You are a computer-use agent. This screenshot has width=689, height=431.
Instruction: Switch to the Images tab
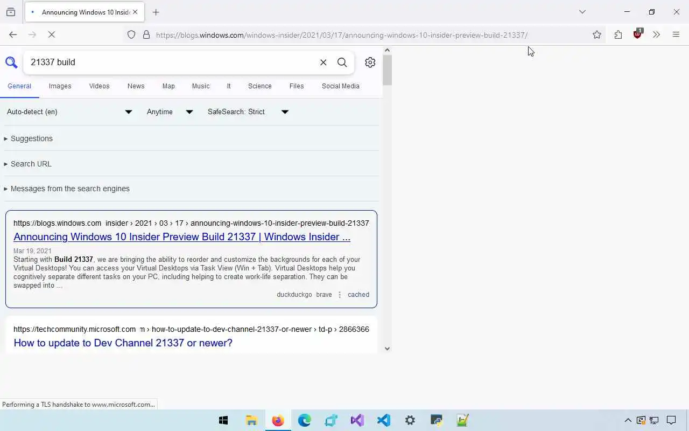coord(60,86)
